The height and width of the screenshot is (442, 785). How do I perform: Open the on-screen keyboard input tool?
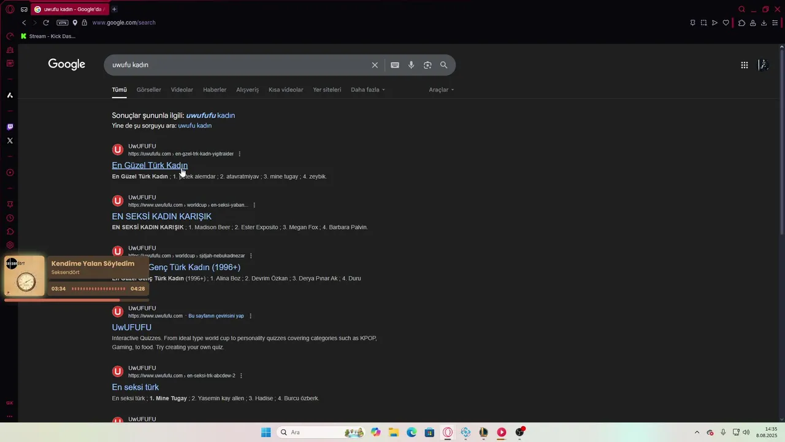395,65
